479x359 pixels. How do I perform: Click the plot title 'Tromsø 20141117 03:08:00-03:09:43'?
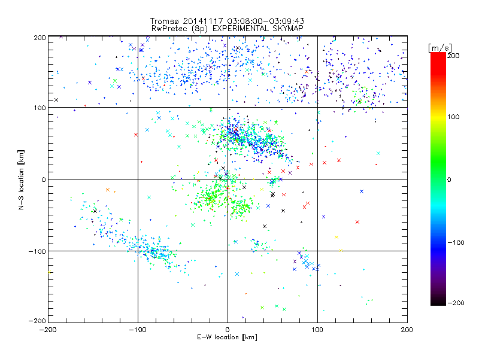tap(227, 21)
